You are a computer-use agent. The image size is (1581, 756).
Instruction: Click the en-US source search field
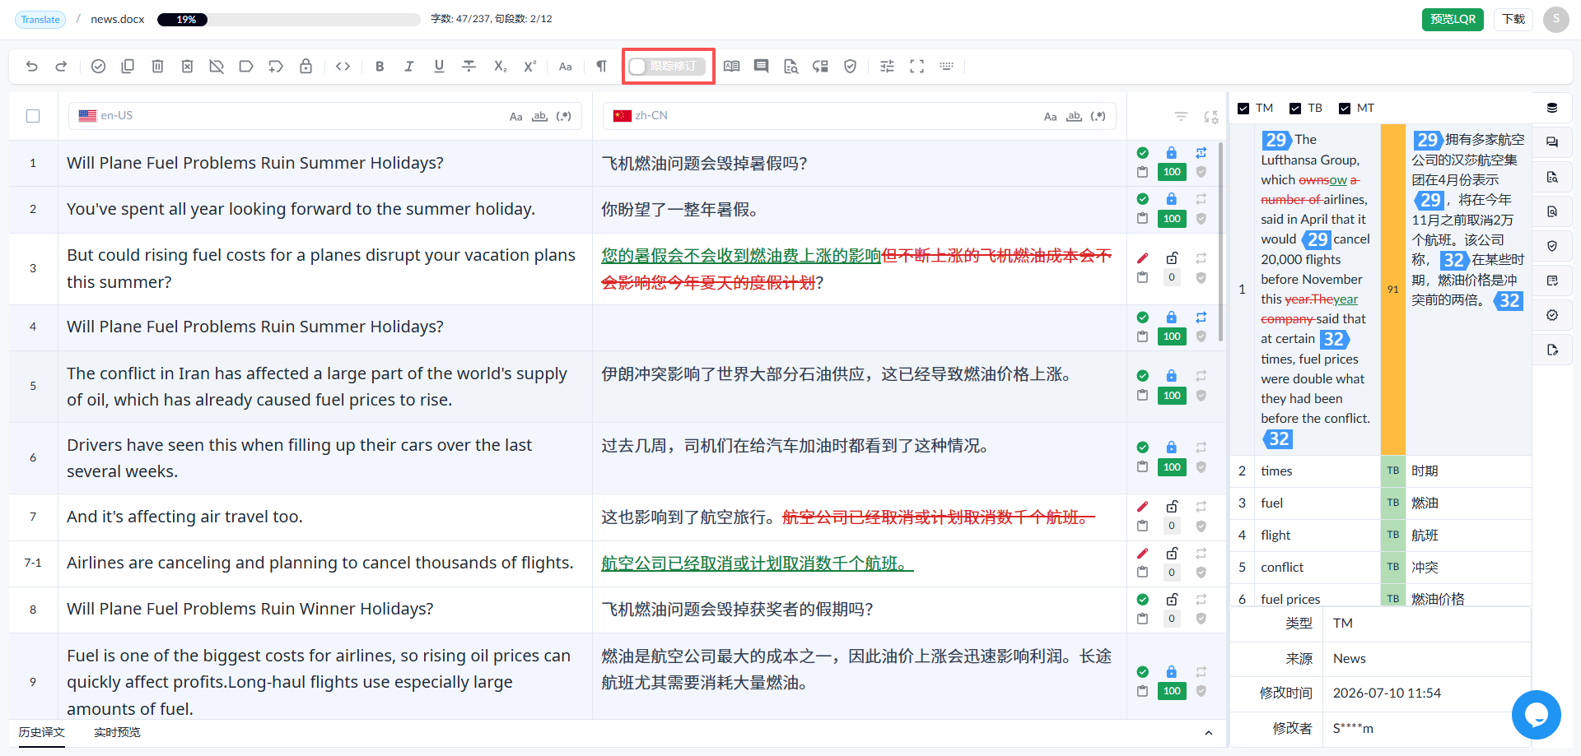(325, 116)
